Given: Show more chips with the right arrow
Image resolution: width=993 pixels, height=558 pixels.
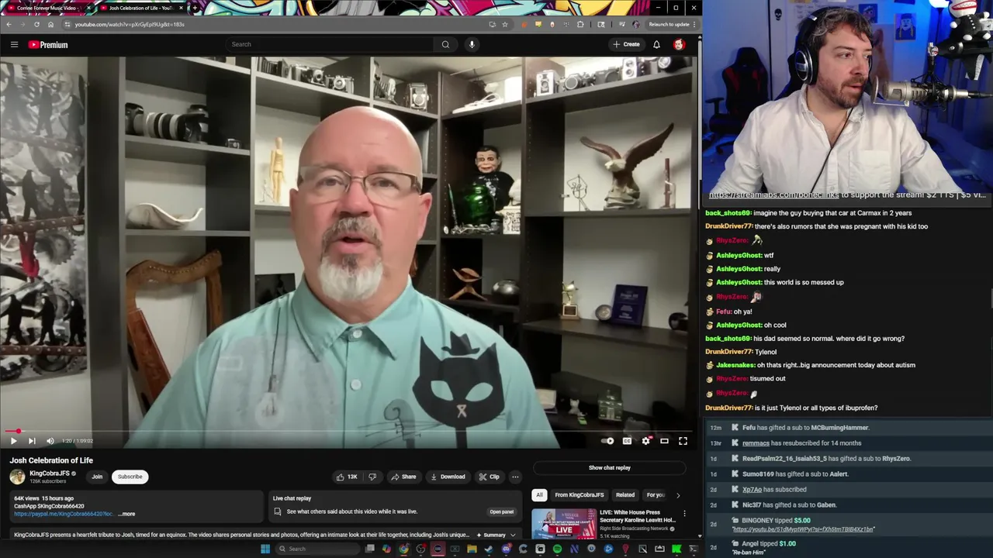Looking at the screenshot, I should click(678, 494).
